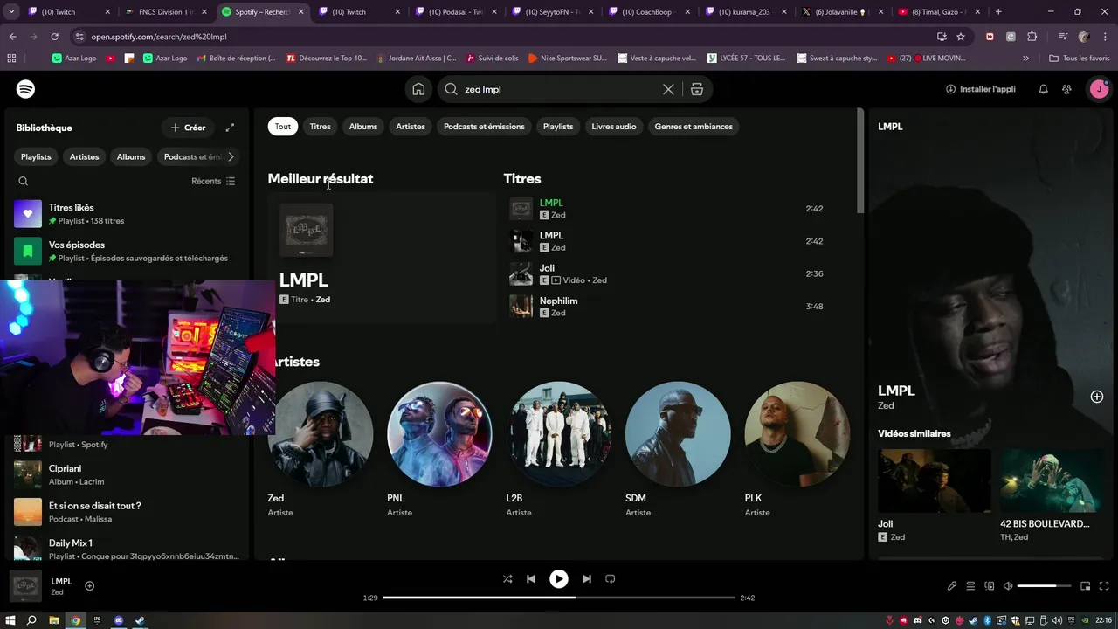Click the library search magnifier icon
Viewport: 1118px width, 629px height.
[24, 181]
